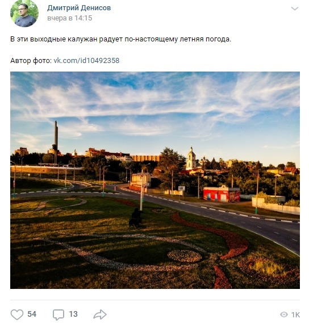Follow the vk.com/id10492358 photo author link
Viewport: 309px width, 323px height.
point(86,61)
